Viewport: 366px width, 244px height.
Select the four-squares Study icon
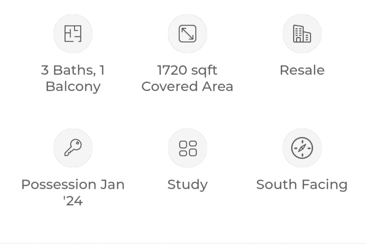click(x=188, y=148)
